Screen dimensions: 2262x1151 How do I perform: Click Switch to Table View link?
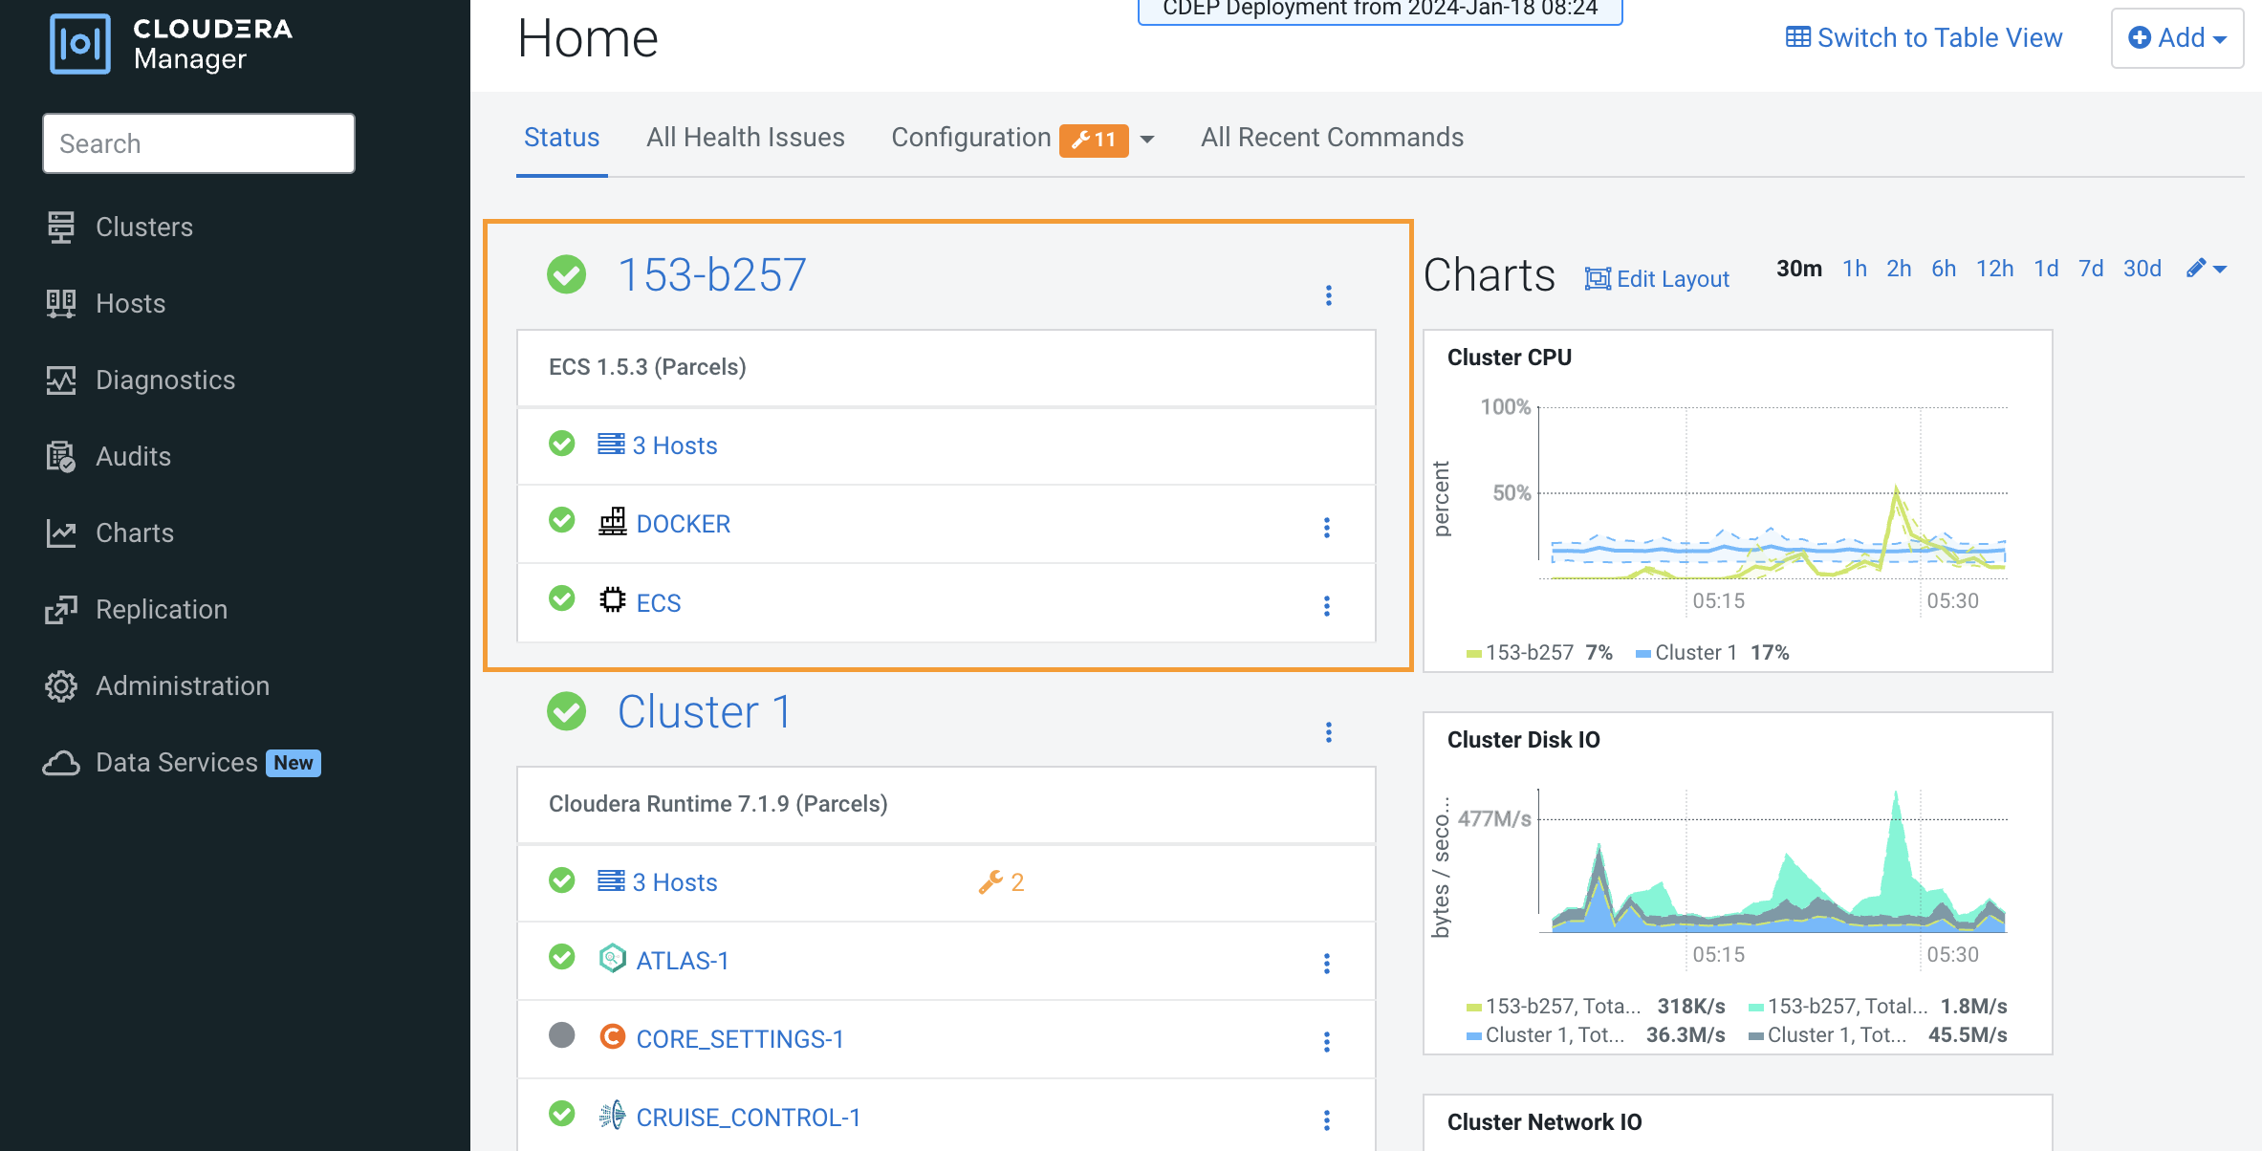click(x=1924, y=38)
